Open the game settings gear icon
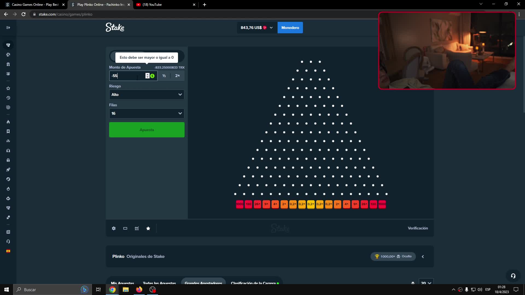The width and height of the screenshot is (525, 295). [114, 228]
